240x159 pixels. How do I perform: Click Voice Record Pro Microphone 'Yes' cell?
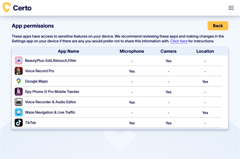pyautogui.click(x=132, y=71)
